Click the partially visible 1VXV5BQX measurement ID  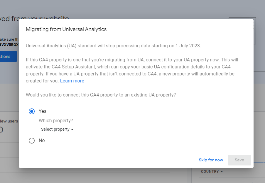9,45
